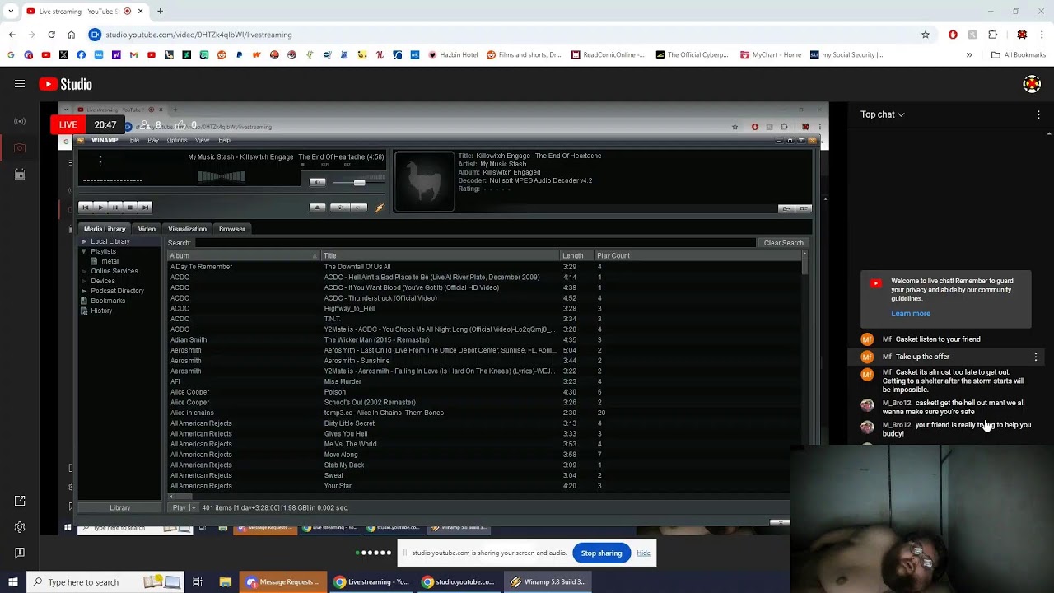Viewport: 1054px width, 593px height.
Task: Open the Manage calendar icon in sidebar
Action: (x=20, y=175)
